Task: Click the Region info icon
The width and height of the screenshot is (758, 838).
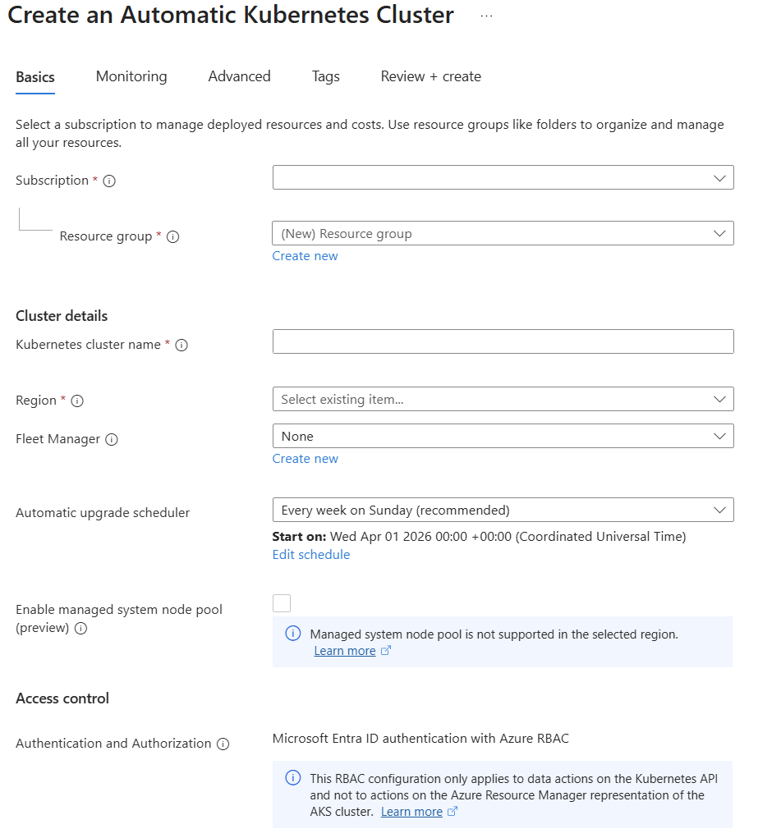Action: tap(76, 401)
